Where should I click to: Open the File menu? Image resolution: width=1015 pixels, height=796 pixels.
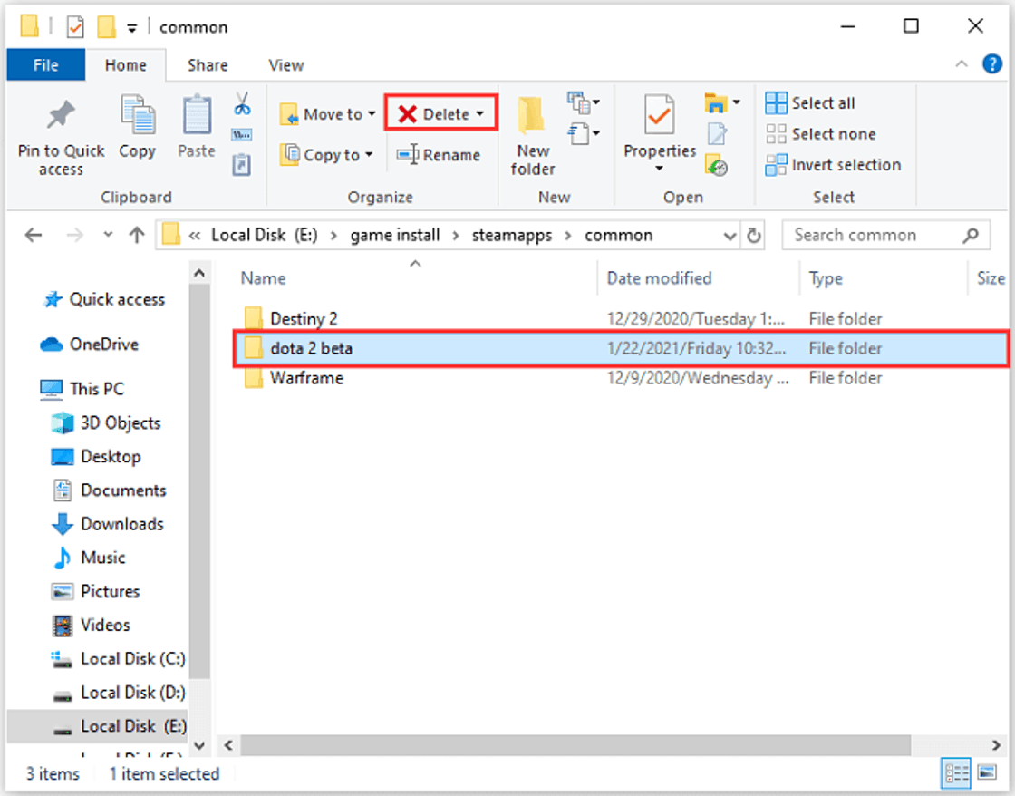(x=45, y=64)
